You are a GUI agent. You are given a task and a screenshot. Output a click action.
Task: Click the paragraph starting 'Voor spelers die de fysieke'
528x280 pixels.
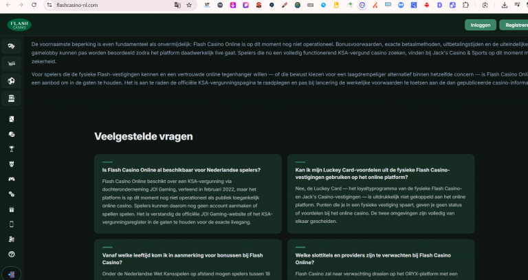pyautogui.click(x=280, y=78)
